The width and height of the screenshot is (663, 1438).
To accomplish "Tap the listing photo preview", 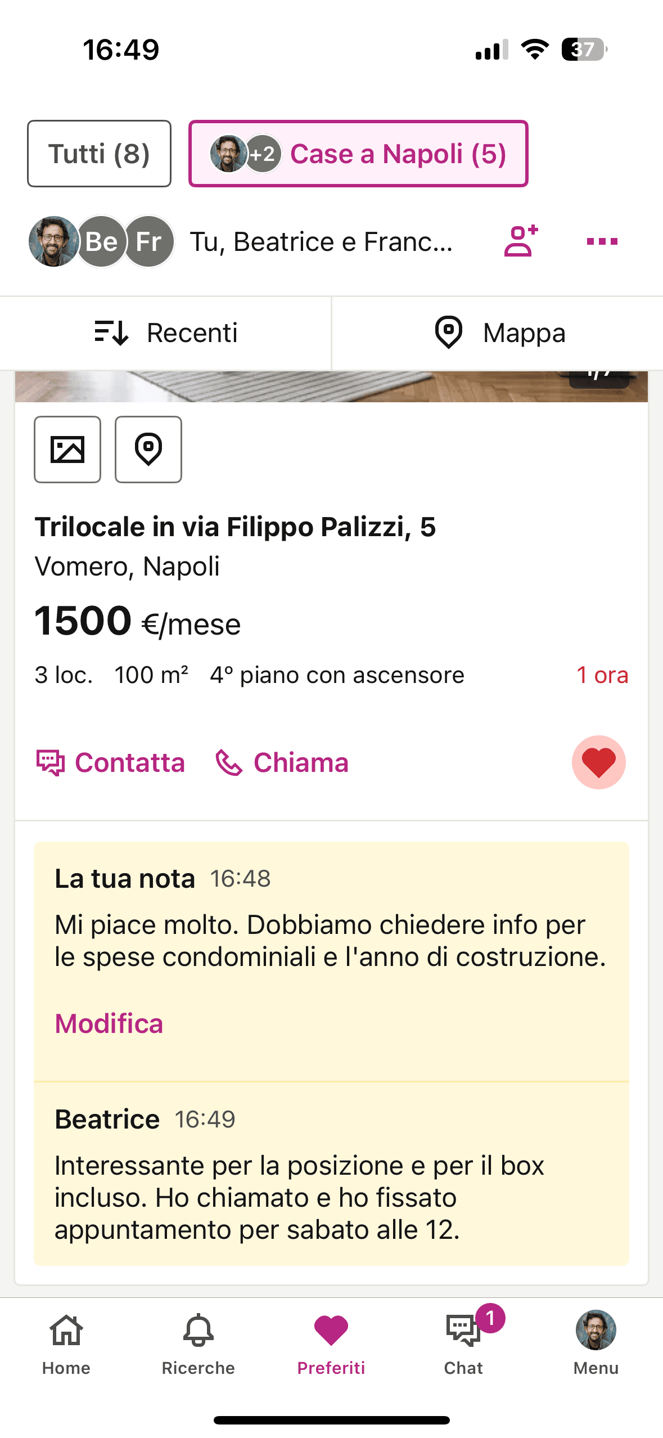I will pyautogui.click(x=331, y=387).
